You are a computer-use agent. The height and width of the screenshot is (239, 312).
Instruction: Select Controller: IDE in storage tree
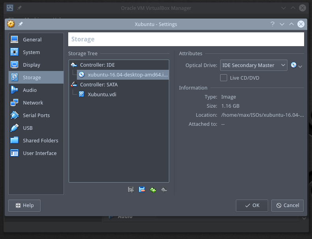[x=119, y=65]
